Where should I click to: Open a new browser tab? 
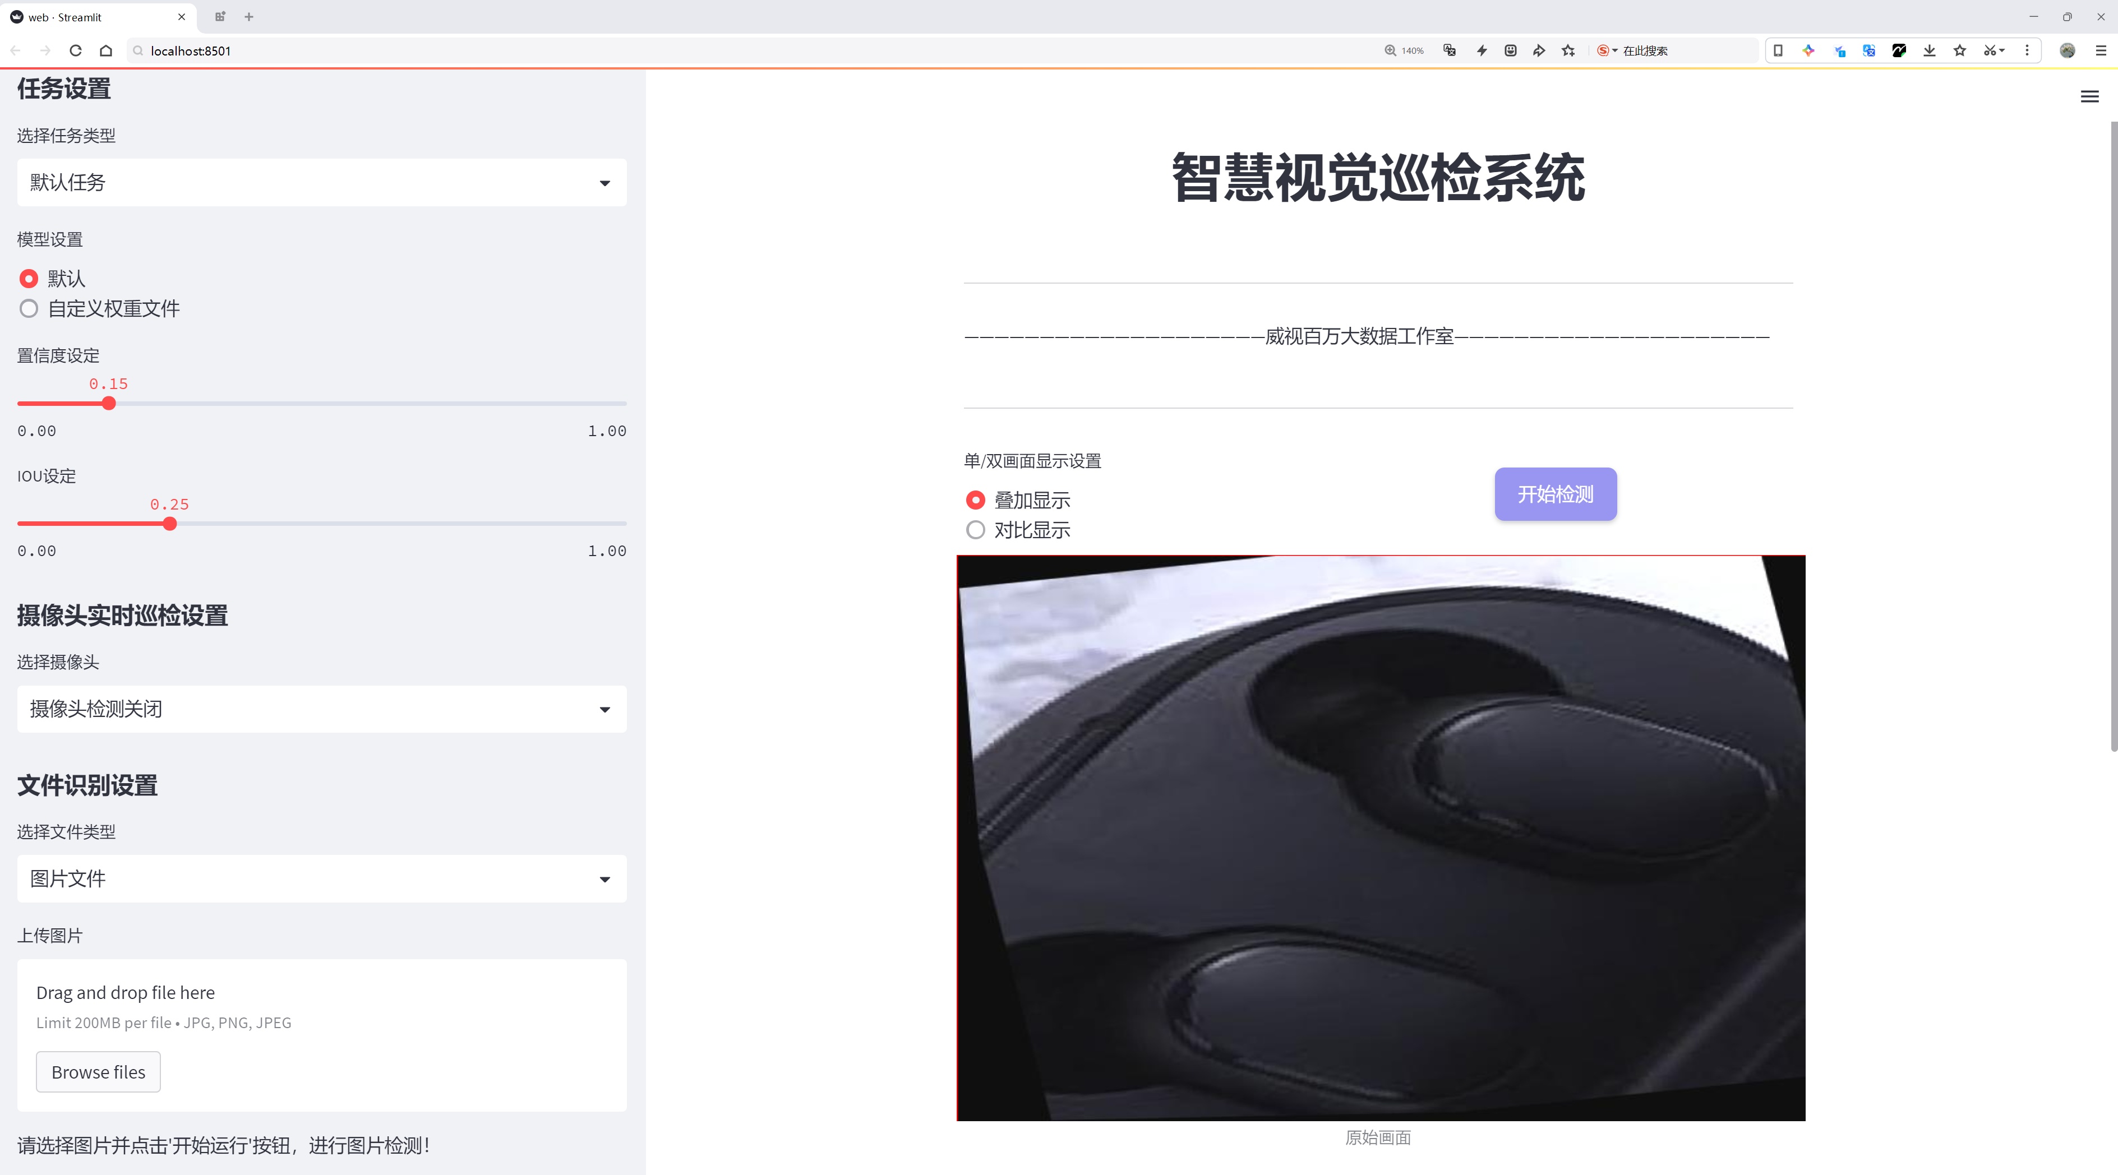pos(249,16)
